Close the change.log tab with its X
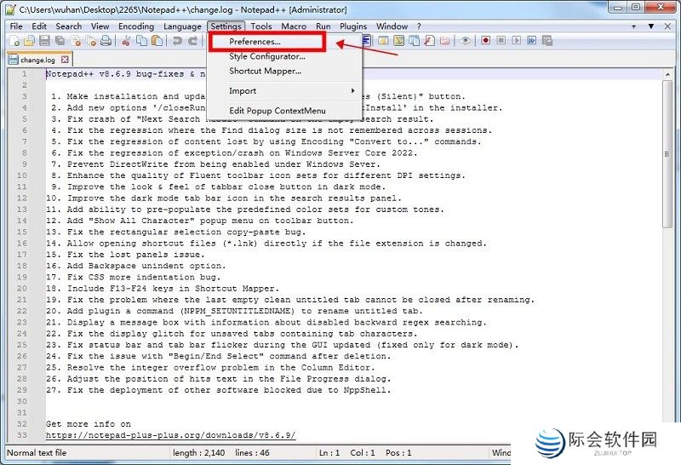The width and height of the screenshot is (681, 465). pos(65,60)
